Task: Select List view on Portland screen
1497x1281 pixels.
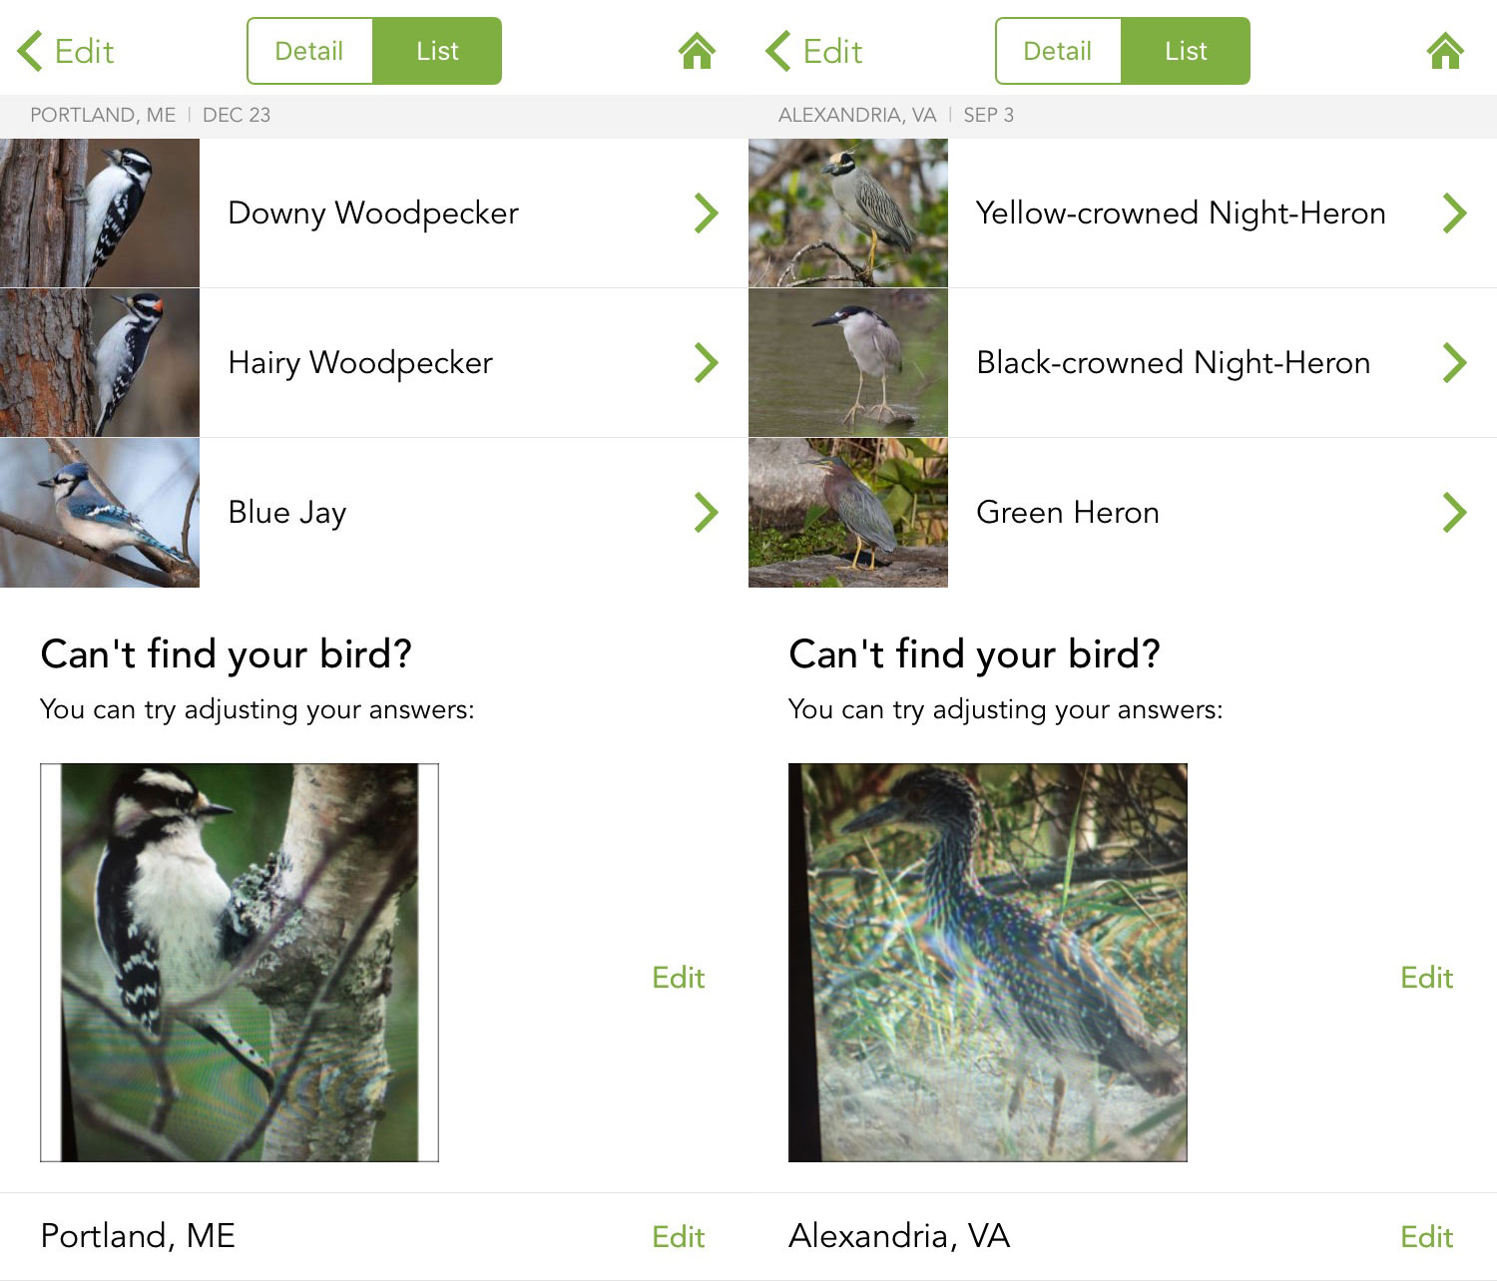Action: (437, 51)
